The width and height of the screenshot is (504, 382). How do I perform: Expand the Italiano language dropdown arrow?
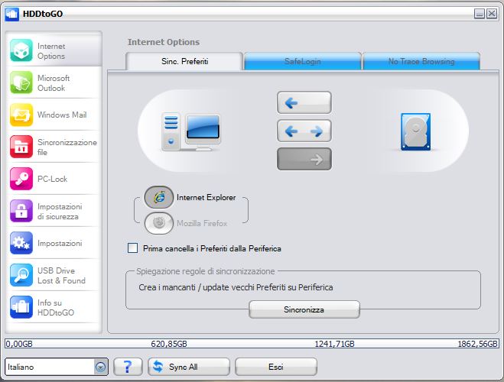point(101,367)
